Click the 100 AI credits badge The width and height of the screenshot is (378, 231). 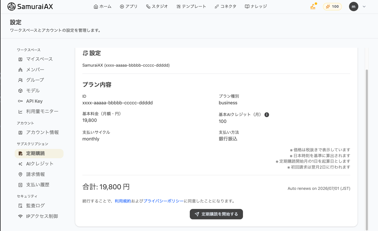tap(332, 6)
